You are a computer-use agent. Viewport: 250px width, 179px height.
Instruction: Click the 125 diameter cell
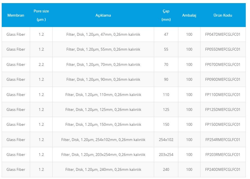(166, 109)
